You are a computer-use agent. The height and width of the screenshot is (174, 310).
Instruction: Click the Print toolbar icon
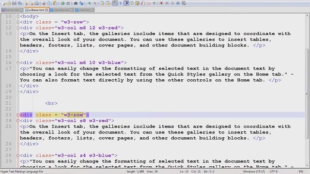(x=37, y=3)
